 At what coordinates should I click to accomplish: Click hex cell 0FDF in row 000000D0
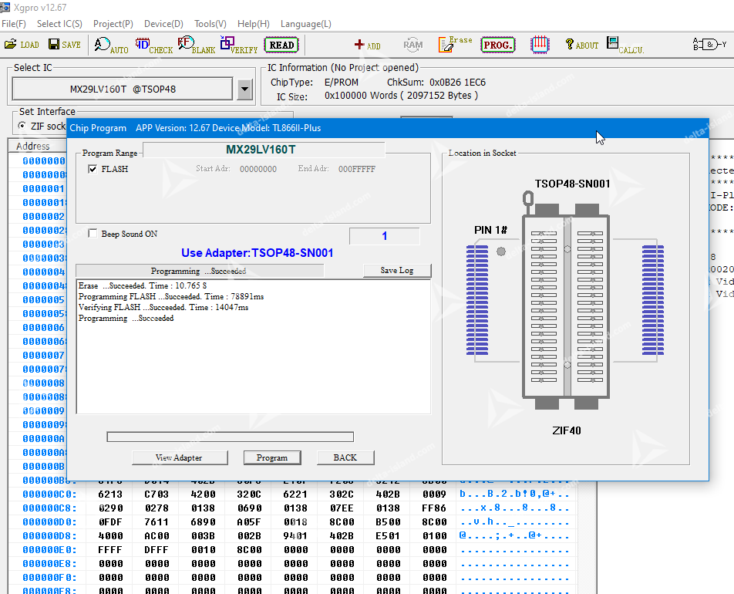tap(110, 521)
